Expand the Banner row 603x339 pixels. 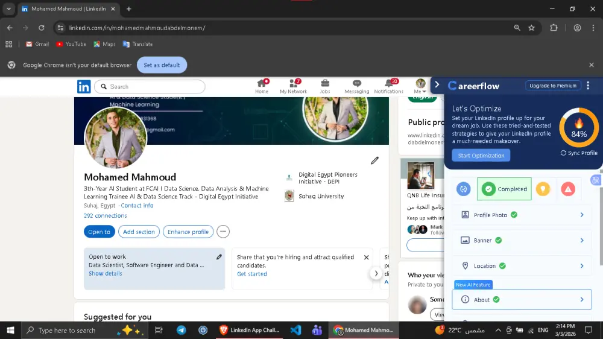522,241
